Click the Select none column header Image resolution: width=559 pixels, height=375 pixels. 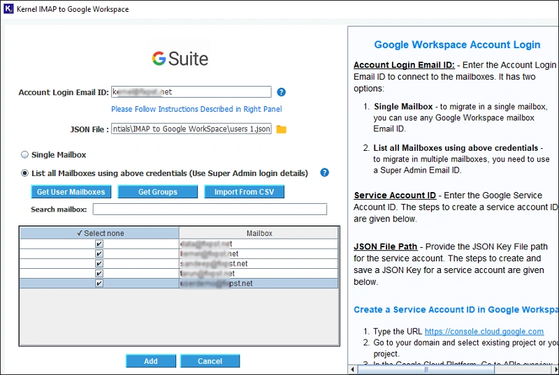pyautogui.click(x=100, y=233)
